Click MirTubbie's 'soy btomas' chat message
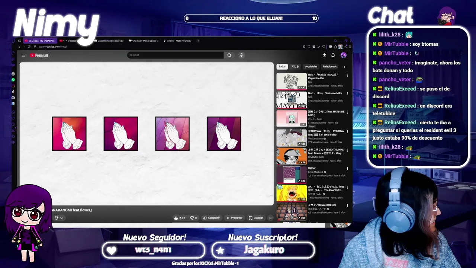 coord(406,44)
